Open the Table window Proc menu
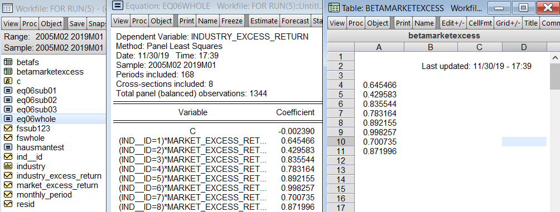 pos(355,23)
